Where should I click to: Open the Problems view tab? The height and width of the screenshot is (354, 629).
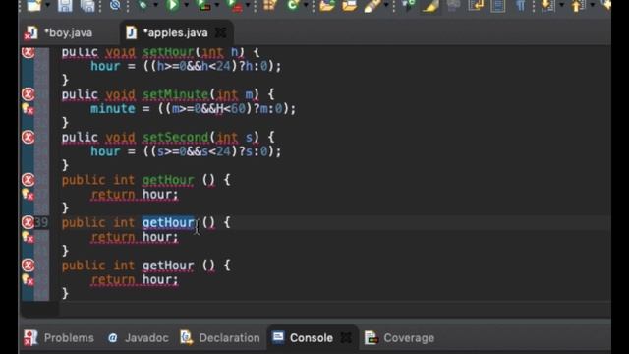tap(59, 338)
